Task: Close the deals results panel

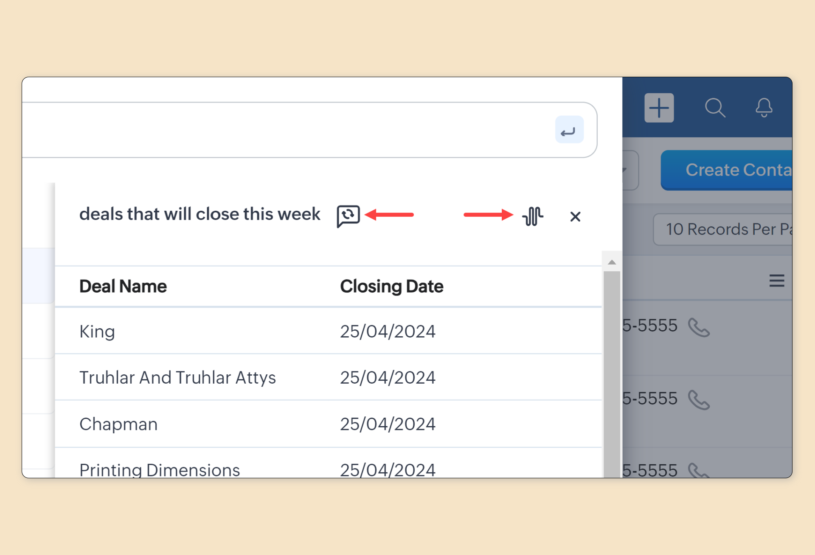Action: point(575,217)
